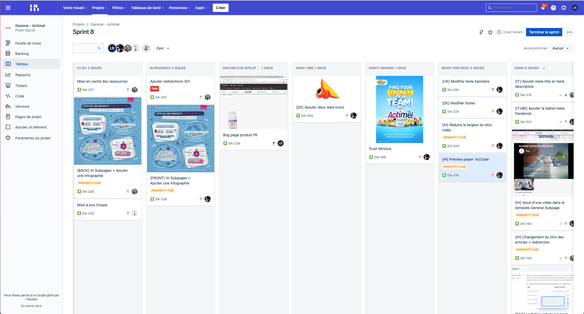Open card Mise à jour Drupal
Screen dimensions: 584x314
pyautogui.click(x=108, y=209)
